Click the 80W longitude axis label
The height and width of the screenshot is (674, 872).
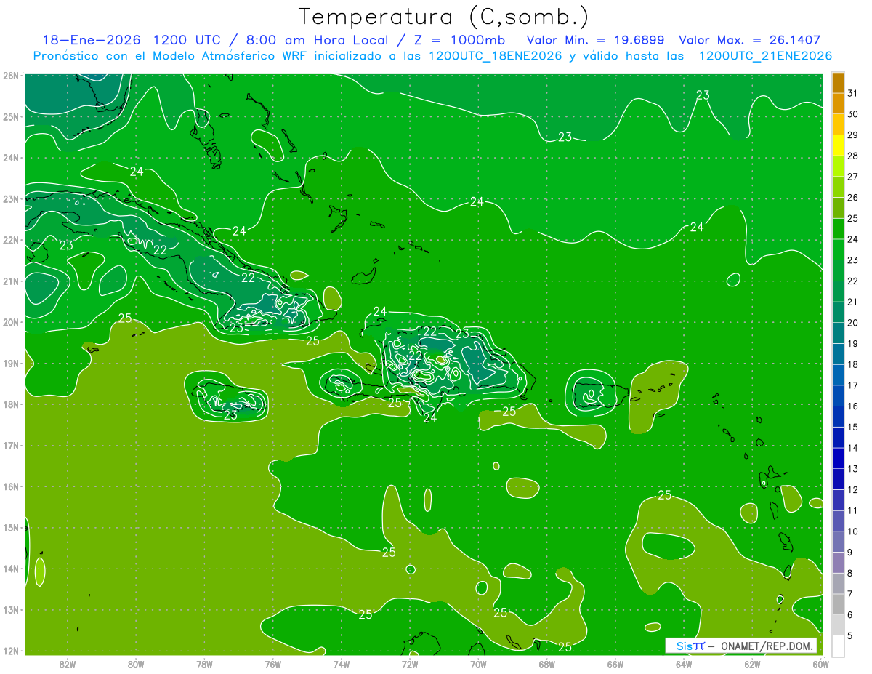pyautogui.click(x=136, y=664)
